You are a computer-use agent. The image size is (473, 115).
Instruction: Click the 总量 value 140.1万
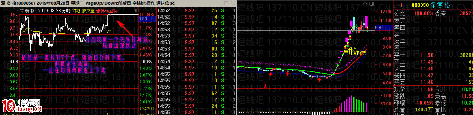pos(424,110)
